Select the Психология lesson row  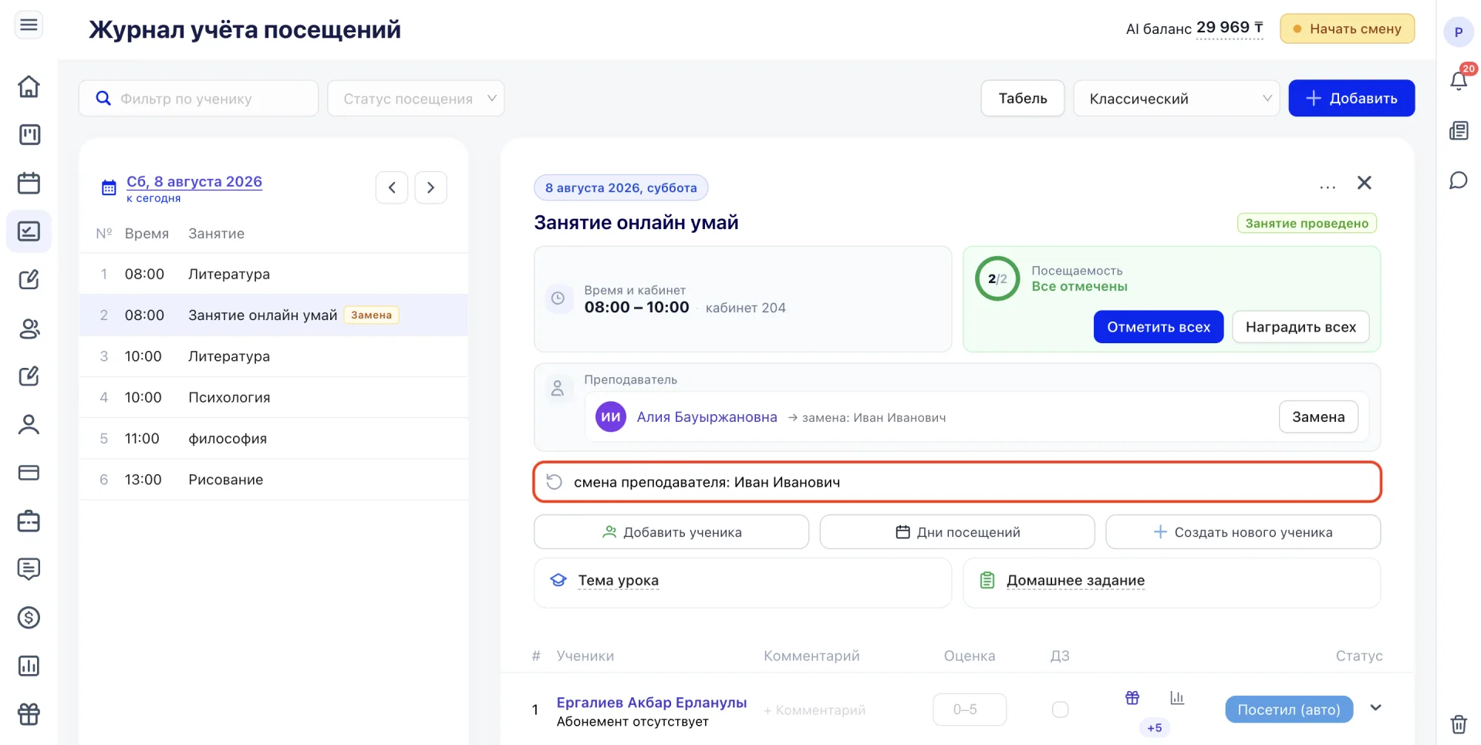click(x=274, y=397)
